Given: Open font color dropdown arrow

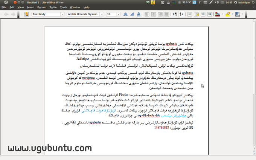Looking at the screenshot, I should click(222, 14).
